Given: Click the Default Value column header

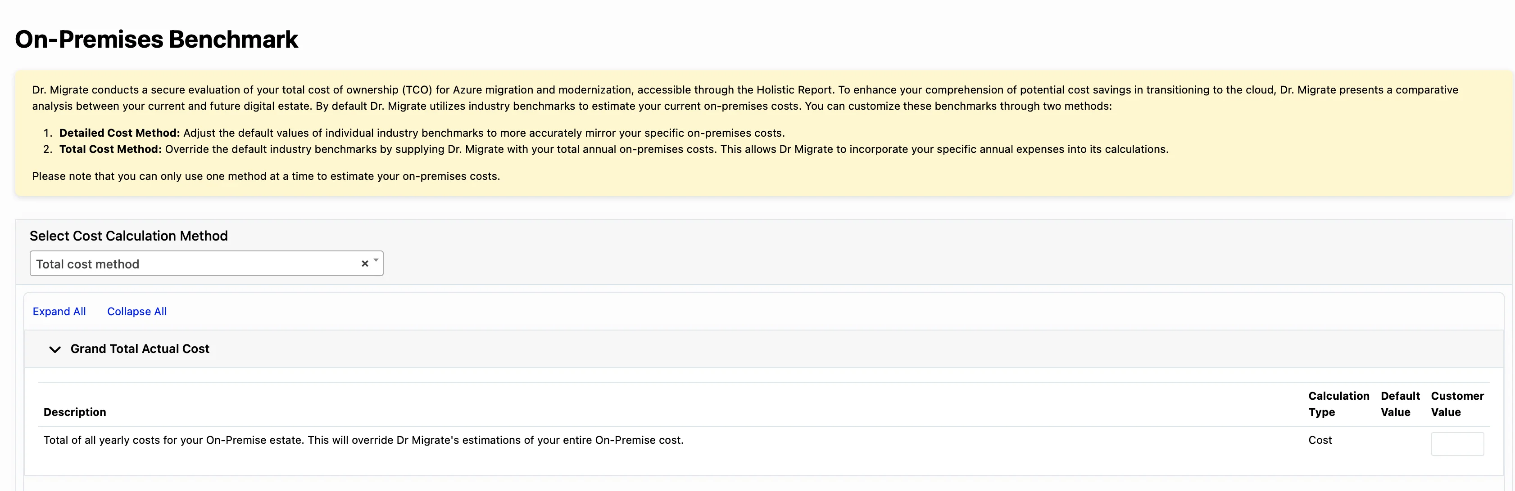Looking at the screenshot, I should point(1400,404).
